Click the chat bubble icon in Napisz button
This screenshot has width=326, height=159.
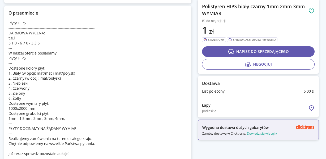(231, 52)
